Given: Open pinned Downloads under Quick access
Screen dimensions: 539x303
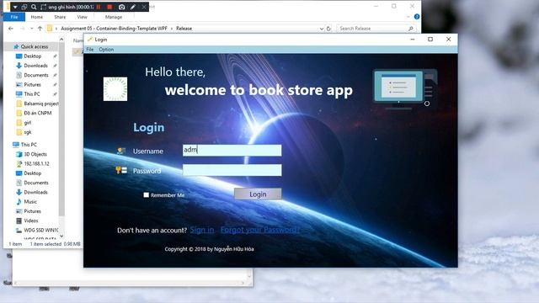Looking at the screenshot, I should 35,66.
